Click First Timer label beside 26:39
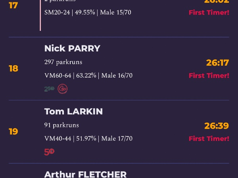The height and width of the screenshot is (178, 238). point(209,139)
